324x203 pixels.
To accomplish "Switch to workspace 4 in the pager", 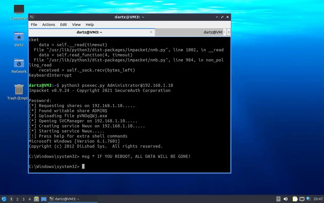I will point(29,199).
